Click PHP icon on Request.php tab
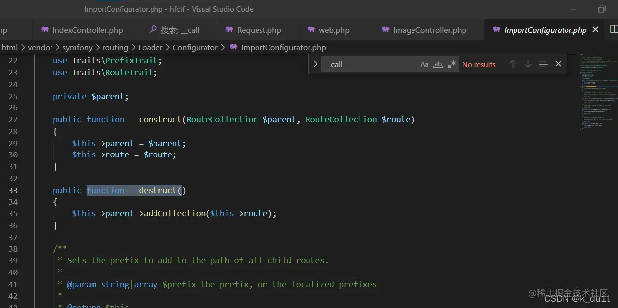 [229, 30]
